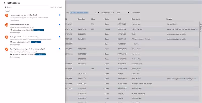Open 'Paralegal mentioned you in an intake note'
The image size is (202, 103).
click(24, 37)
